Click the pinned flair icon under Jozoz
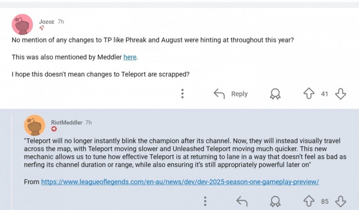 click(42, 28)
